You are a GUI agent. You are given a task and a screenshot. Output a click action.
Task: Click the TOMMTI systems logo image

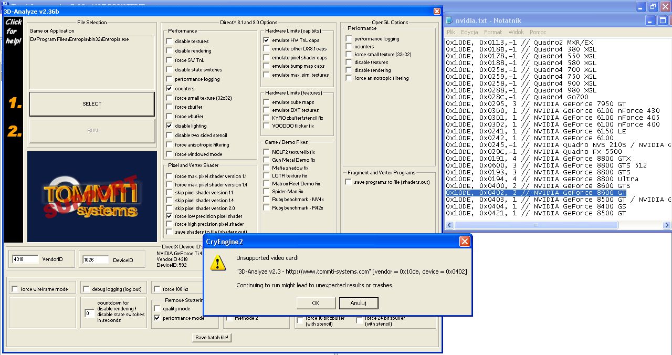coord(92,196)
